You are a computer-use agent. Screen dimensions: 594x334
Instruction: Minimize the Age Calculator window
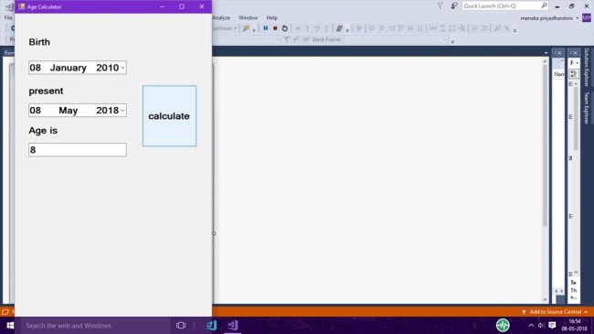[x=162, y=6]
